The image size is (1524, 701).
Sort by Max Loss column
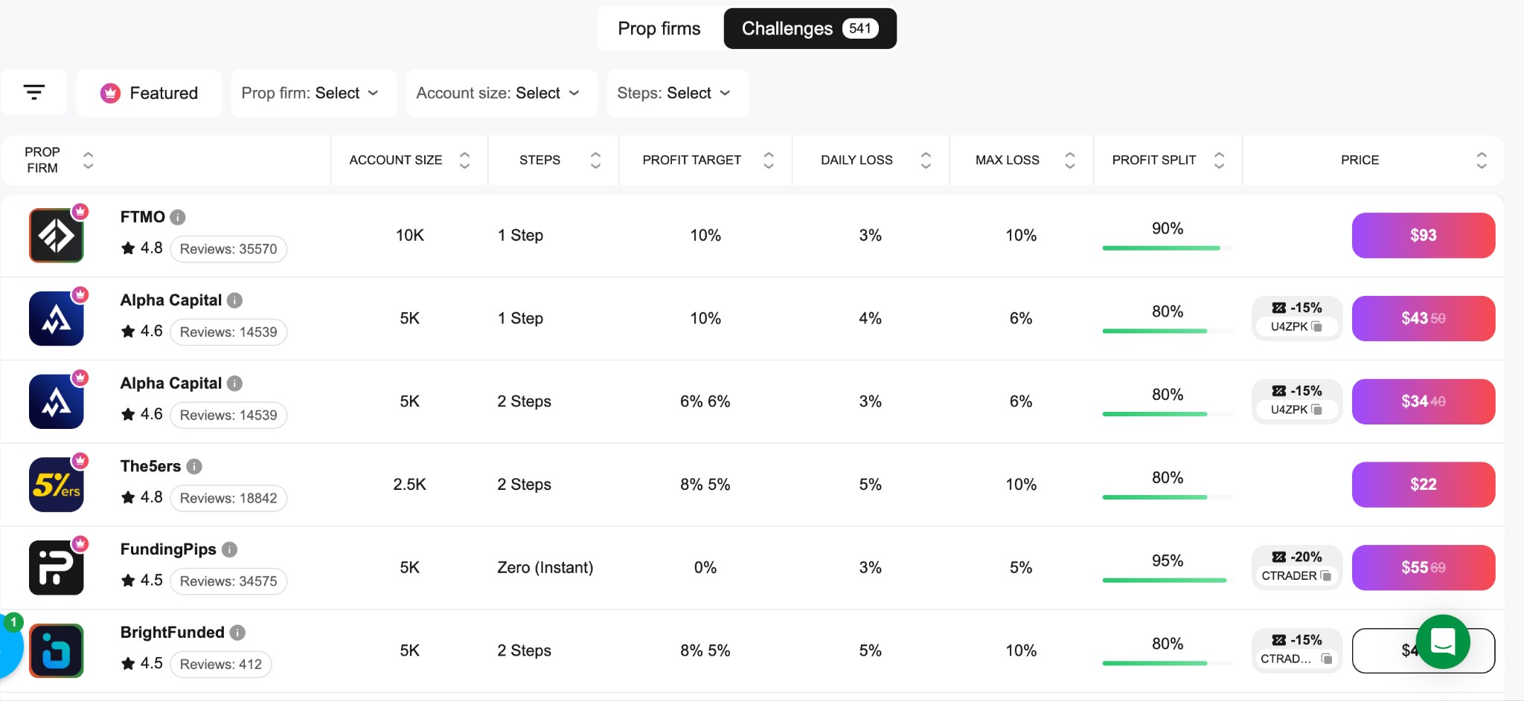1070,160
